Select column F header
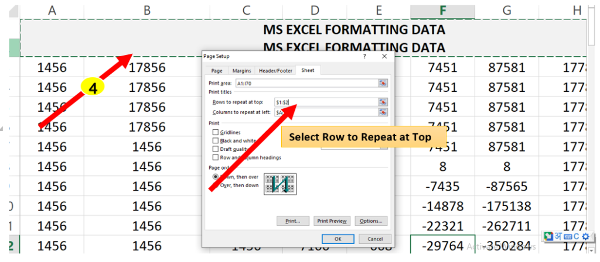Viewport: 600px width, 262px height. pos(442,11)
